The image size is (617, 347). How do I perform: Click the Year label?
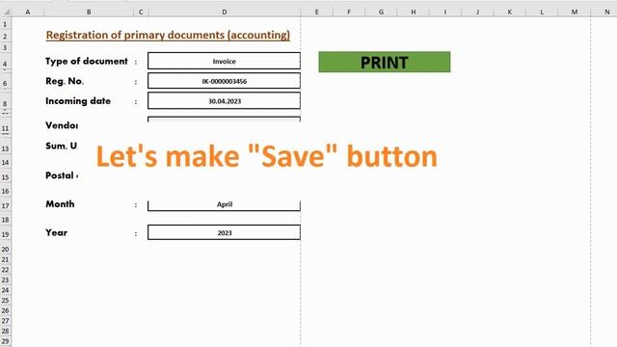pyautogui.click(x=56, y=232)
